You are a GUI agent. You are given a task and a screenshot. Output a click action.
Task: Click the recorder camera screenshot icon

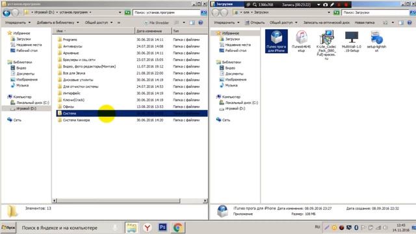coord(326,5)
